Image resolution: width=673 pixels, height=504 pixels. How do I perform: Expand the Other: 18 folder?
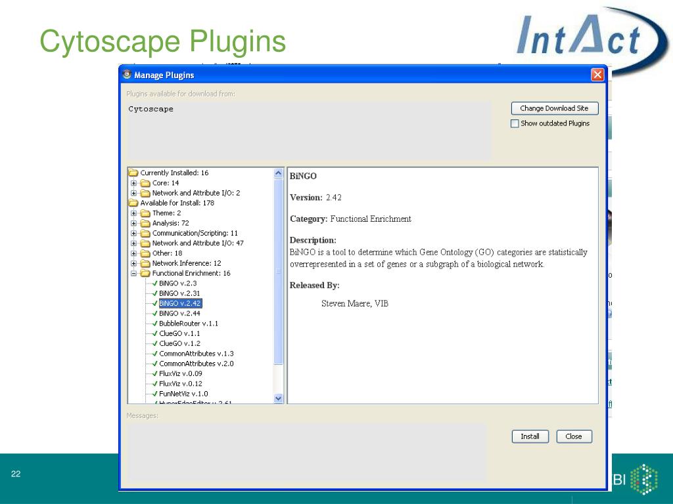134,253
